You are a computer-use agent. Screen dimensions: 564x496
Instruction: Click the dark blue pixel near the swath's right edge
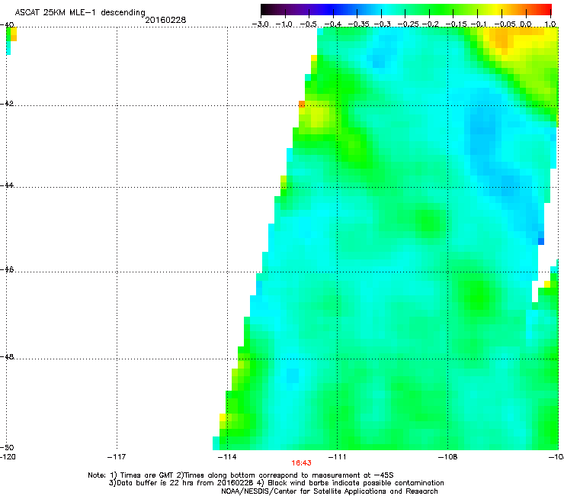pyautogui.click(x=541, y=241)
